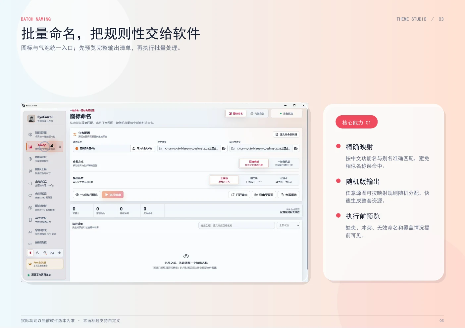Viewport: 465px width, 328px height.
Task: Click 导入自定义映射 button
Action: [x=142, y=149]
